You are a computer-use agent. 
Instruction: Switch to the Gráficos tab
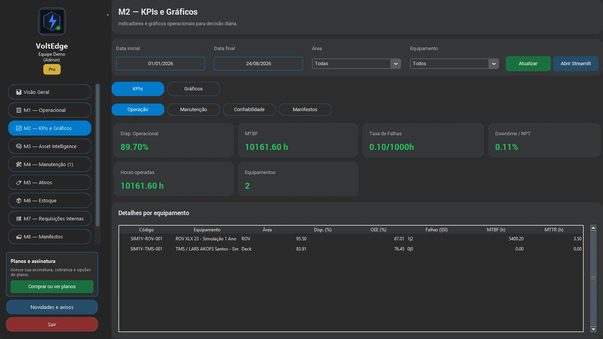pyautogui.click(x=194, y=89)
